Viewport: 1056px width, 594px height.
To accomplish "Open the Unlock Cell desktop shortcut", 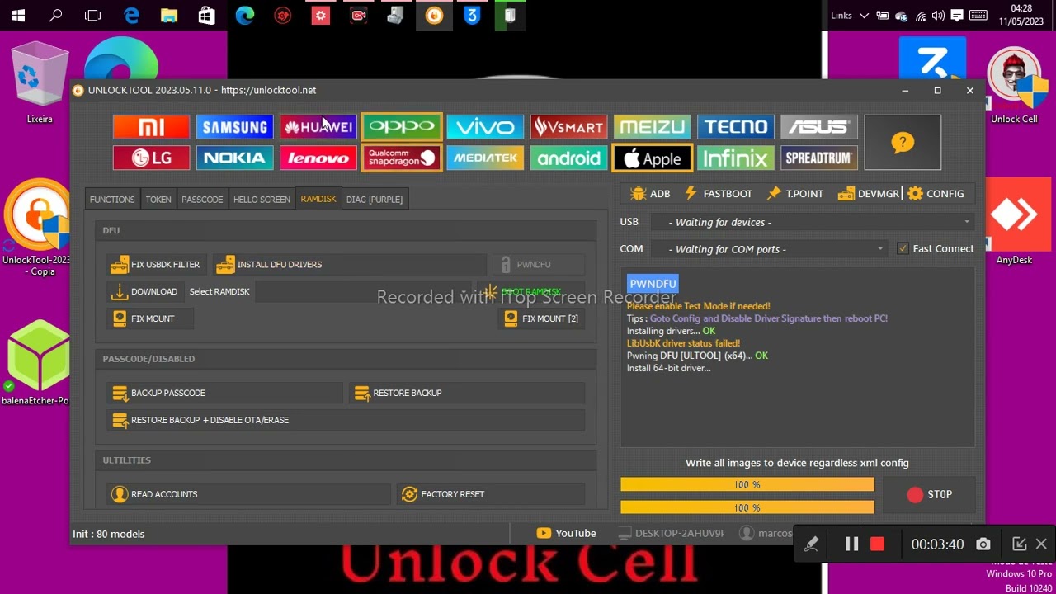I will point(1014,86).
